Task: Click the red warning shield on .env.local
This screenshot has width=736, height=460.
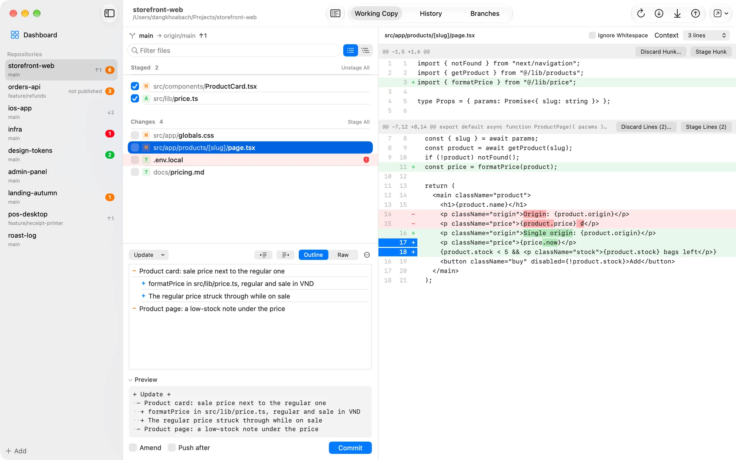Action: [366, 160]
